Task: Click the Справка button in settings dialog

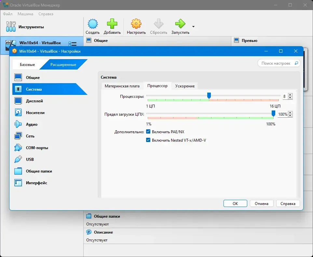Action: (288, 204)
